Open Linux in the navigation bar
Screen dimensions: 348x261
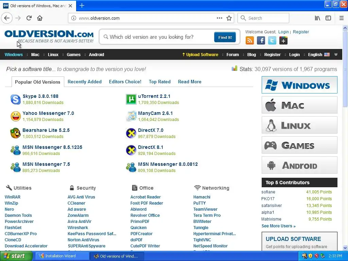[x=53, y=55]
